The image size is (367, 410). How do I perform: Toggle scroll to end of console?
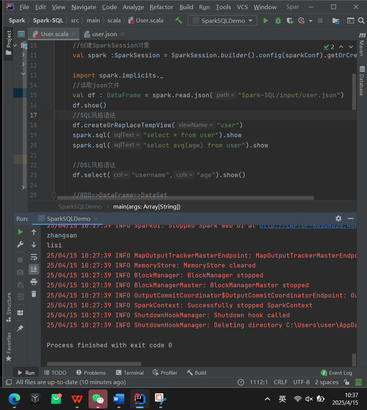point(34,269)
